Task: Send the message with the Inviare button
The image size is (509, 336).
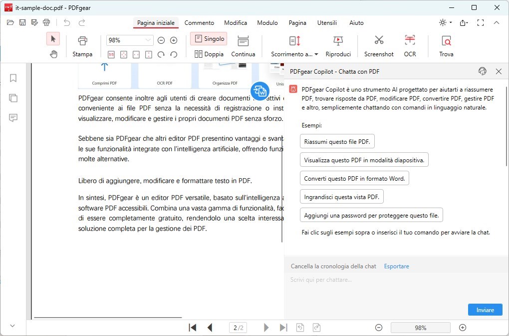Action: click(x=485, y=310)
